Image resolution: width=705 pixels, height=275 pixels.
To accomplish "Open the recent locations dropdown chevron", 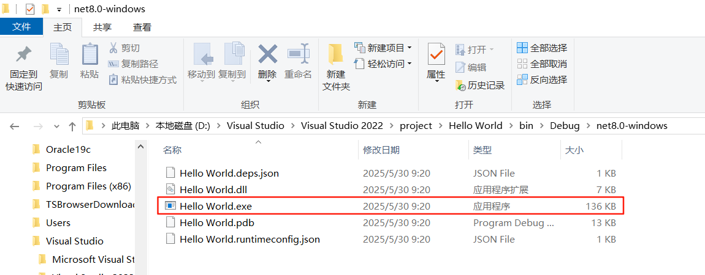I will click(56, 127).
